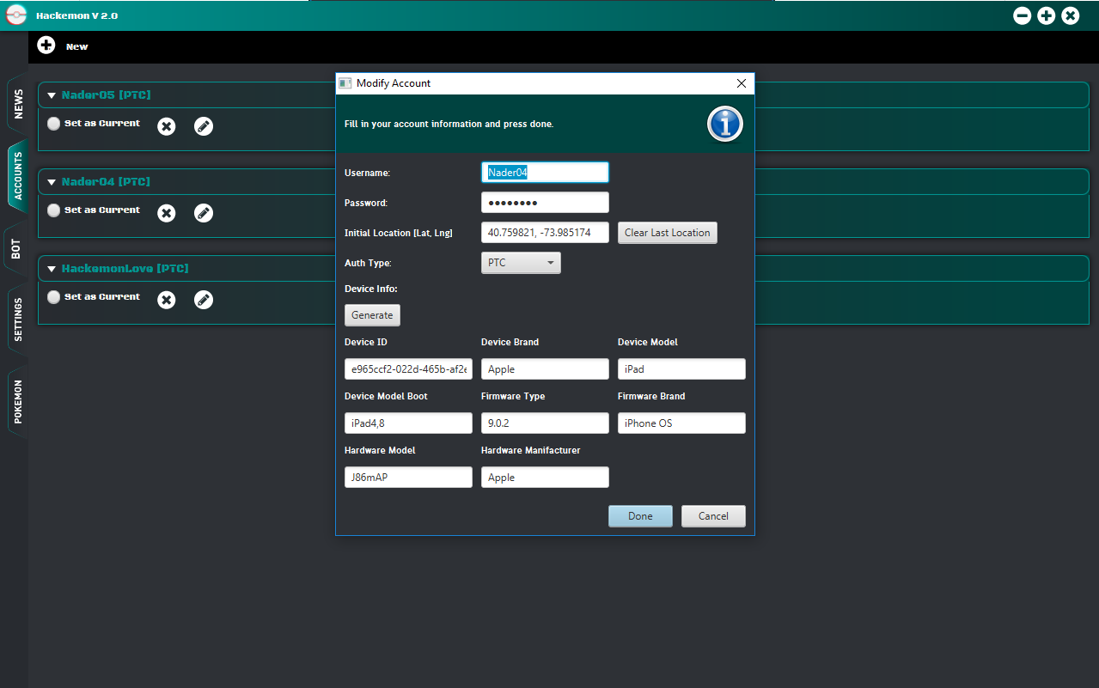Click the Password field
The width and height of the screenshot is (1099, 688).
pos(545,203)
